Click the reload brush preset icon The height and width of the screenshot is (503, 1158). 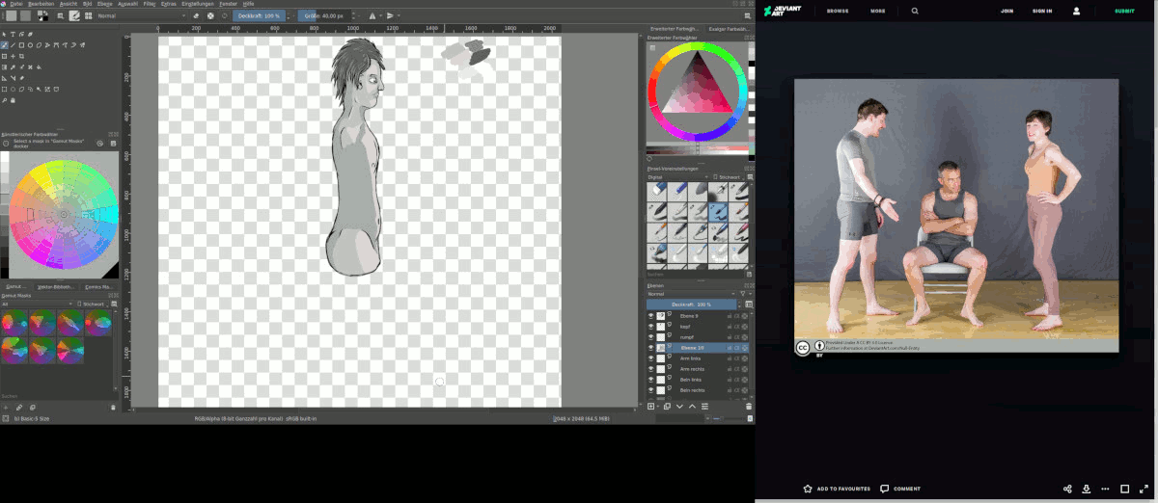(225, 16)
